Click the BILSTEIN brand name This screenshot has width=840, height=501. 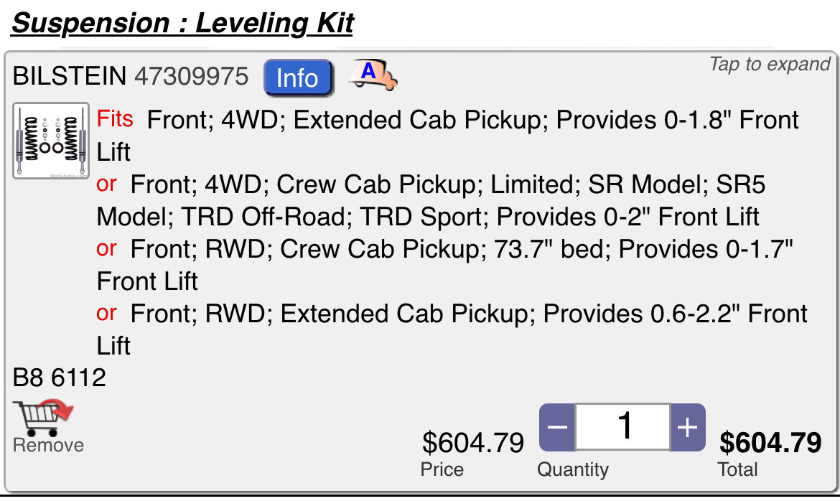pos(70,76)
